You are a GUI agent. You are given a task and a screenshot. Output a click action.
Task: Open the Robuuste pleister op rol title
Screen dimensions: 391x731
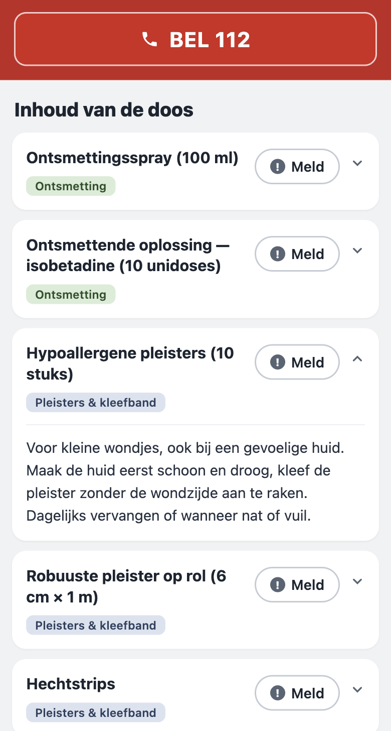click(126, 586)
